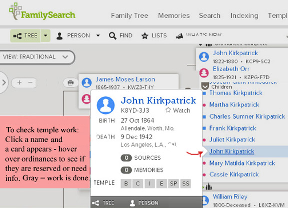Viewport: 288px width, 208px height.
Task: Click Elizabeth Orr's pink avatar icon
Action: [x=204, y=73]
